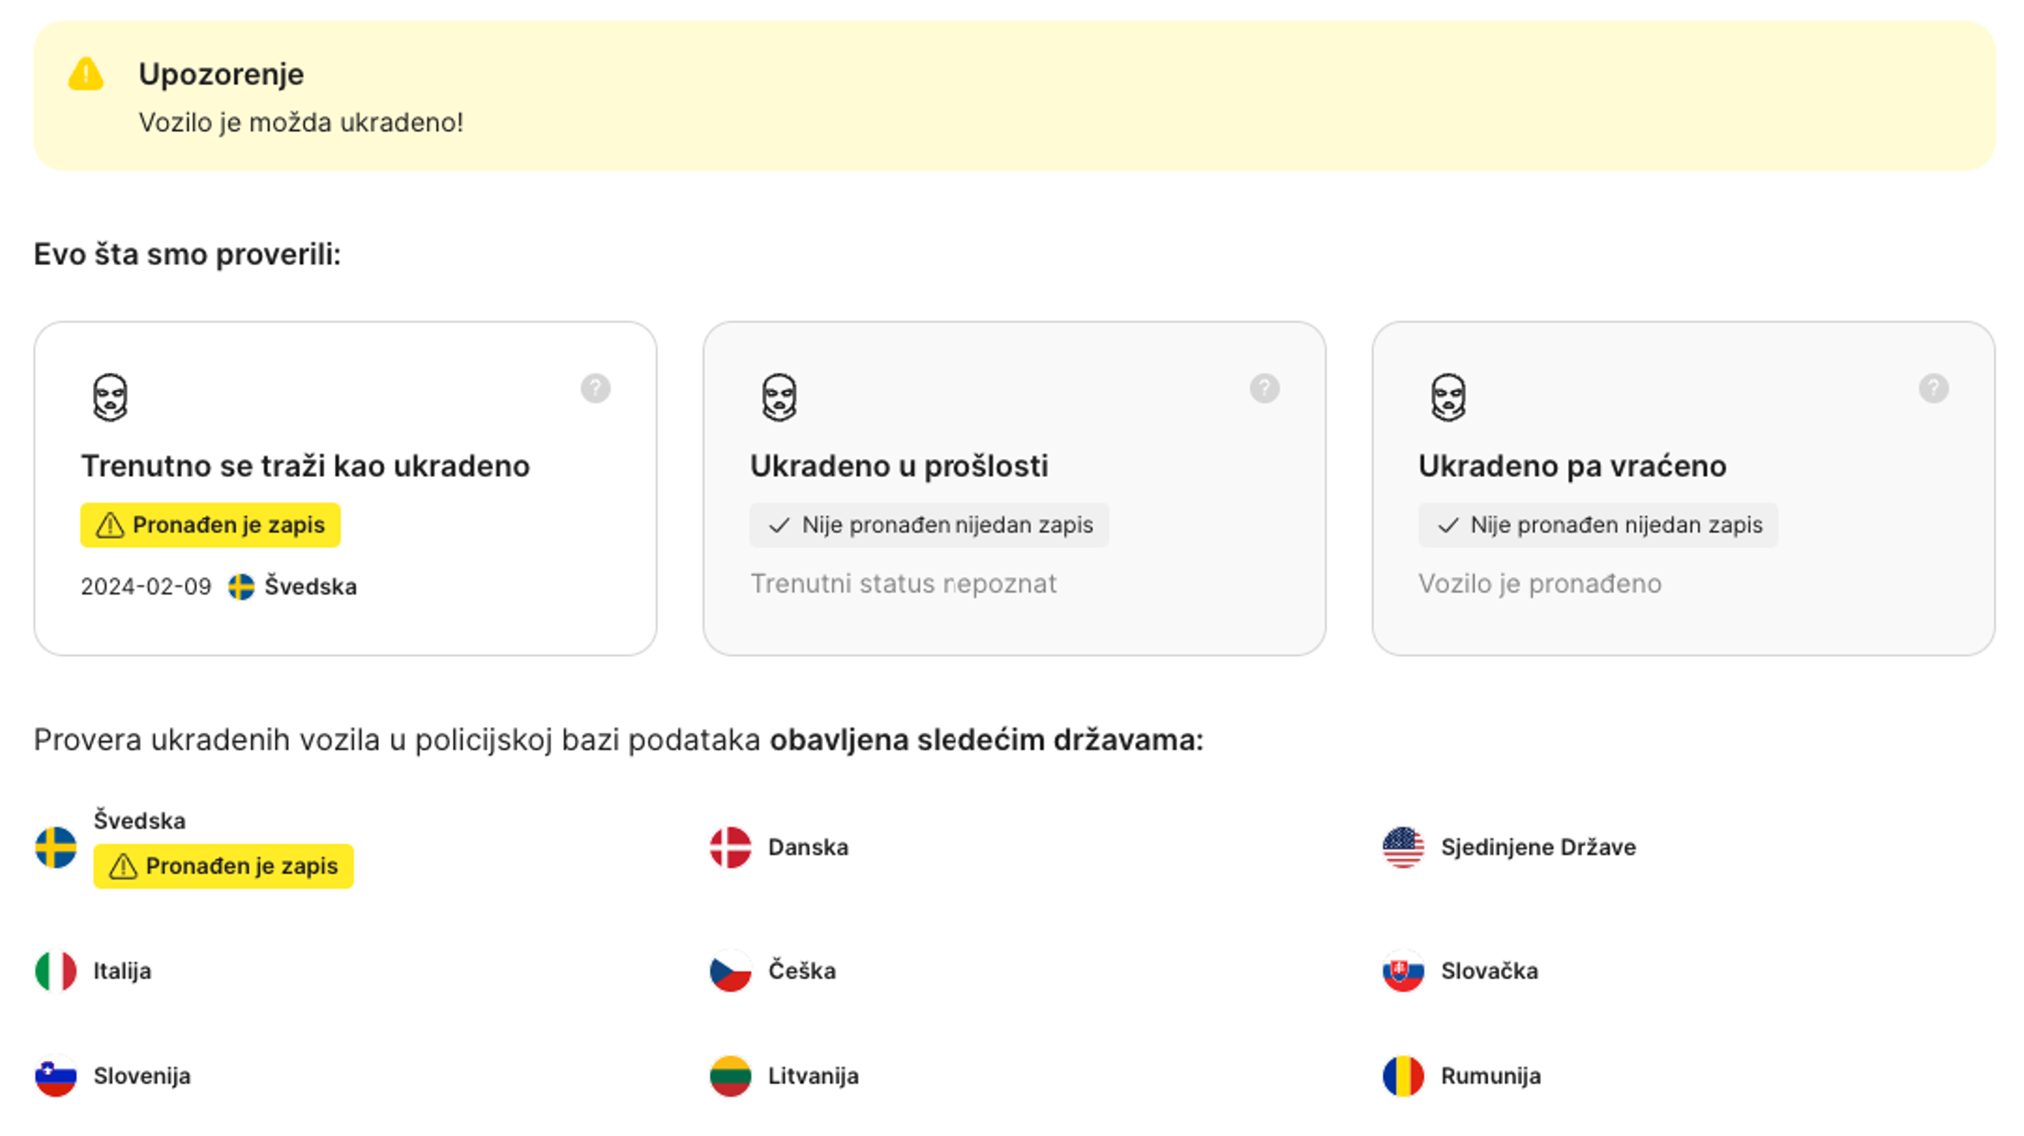The width and height of the screenshot is (2024, 1136).
Task: Open help for 'Ukradeno pa vraćeno' card
Action: point(1934,388)
